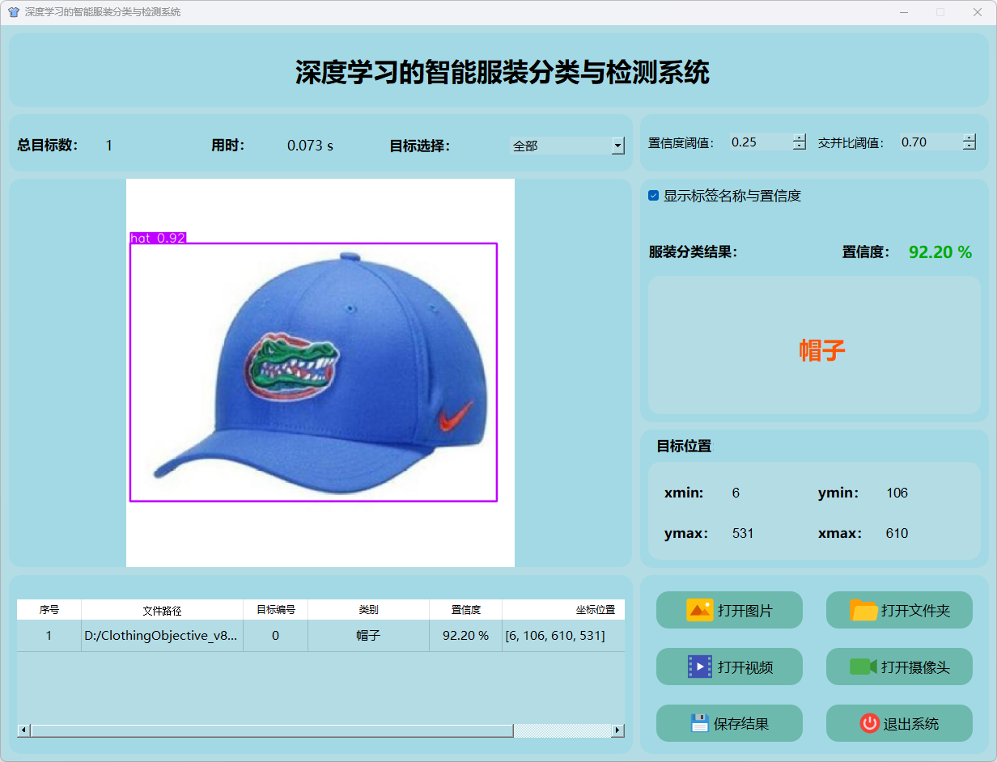Increase the 置信度阈值 value with up arrow
The height and width of the screenshot is (762, 997).
tap(800, 138)
